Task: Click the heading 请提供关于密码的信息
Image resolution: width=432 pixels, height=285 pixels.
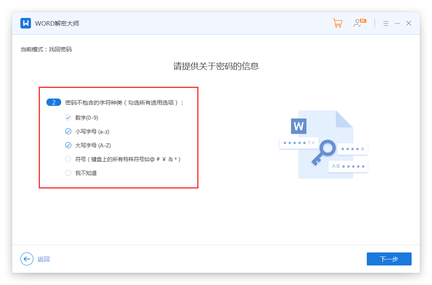Action: 216,66
